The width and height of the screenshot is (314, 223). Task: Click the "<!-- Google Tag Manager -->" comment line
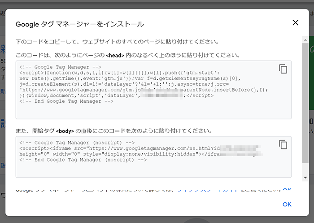pos(60,67)
